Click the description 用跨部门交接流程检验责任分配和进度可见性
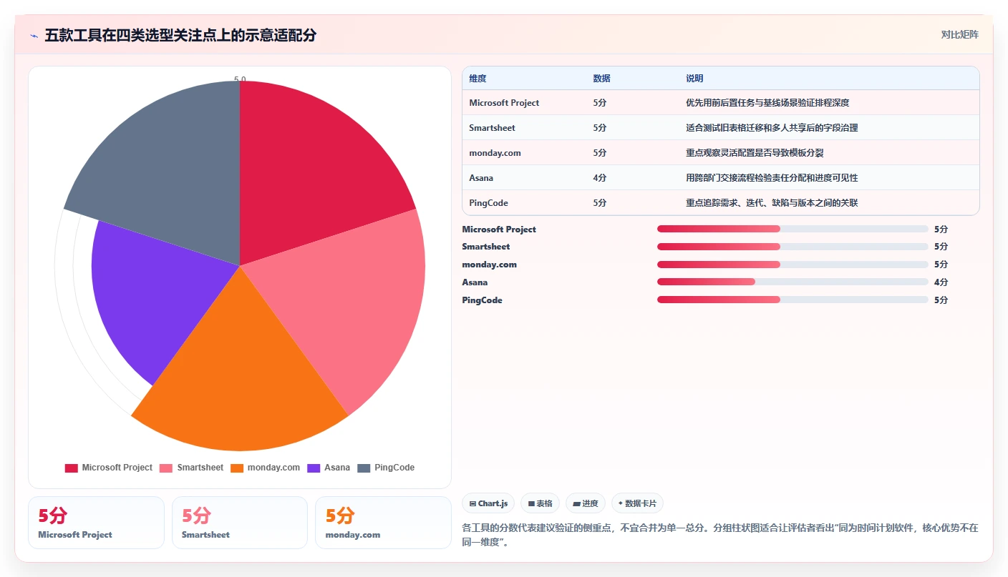 pyautogui.click(x=772, y=178)
